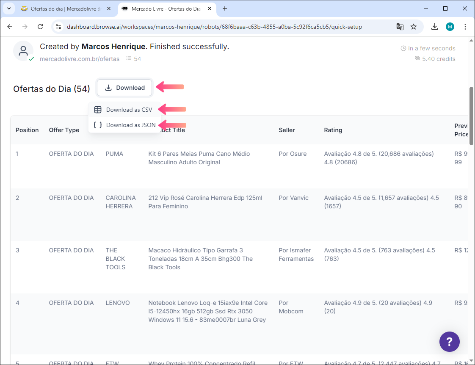Select the Avaliação 4.8 de 5 rating cell
475x365 pixels.
[378, 158]
